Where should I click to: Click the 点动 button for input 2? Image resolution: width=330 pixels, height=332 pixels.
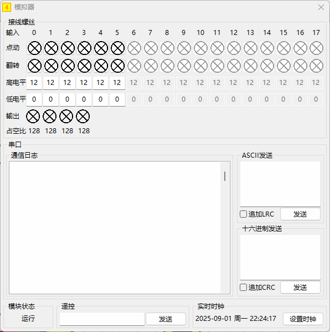tap(68, 48)
